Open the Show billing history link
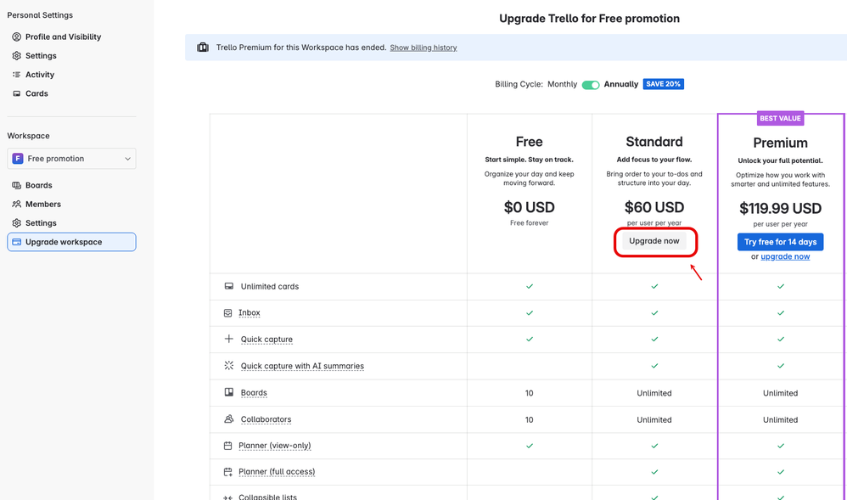 point(423,48)
